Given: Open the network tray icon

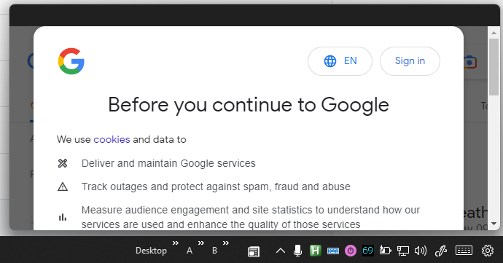Looking at the screenshot, I should tap(403, 251).
